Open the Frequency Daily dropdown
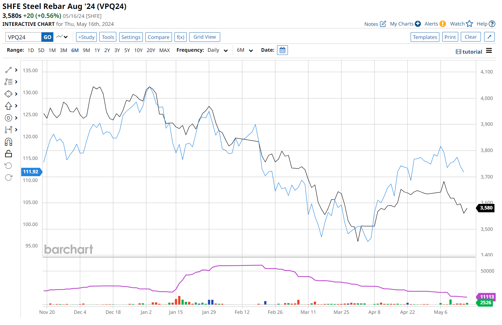Screen dimensions: 502x325 point(218,50)
